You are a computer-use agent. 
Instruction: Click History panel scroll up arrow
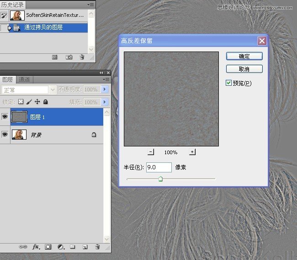point(91,14)
